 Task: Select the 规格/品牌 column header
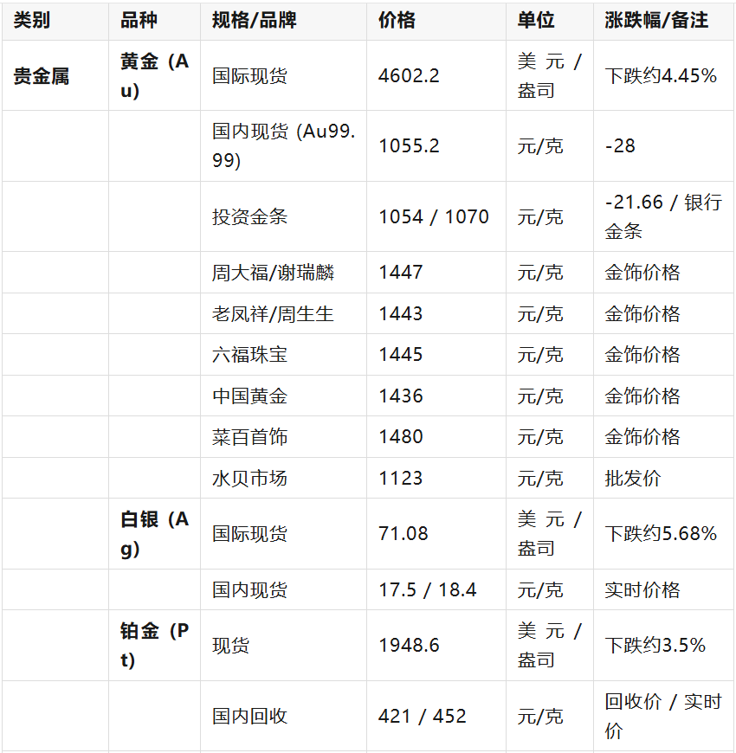[x=255, y=21]
